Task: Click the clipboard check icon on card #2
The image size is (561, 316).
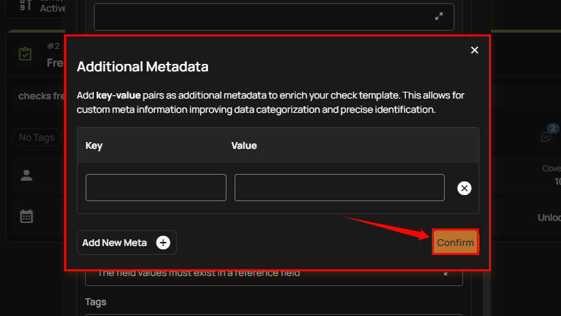Action: click(25, 54)
